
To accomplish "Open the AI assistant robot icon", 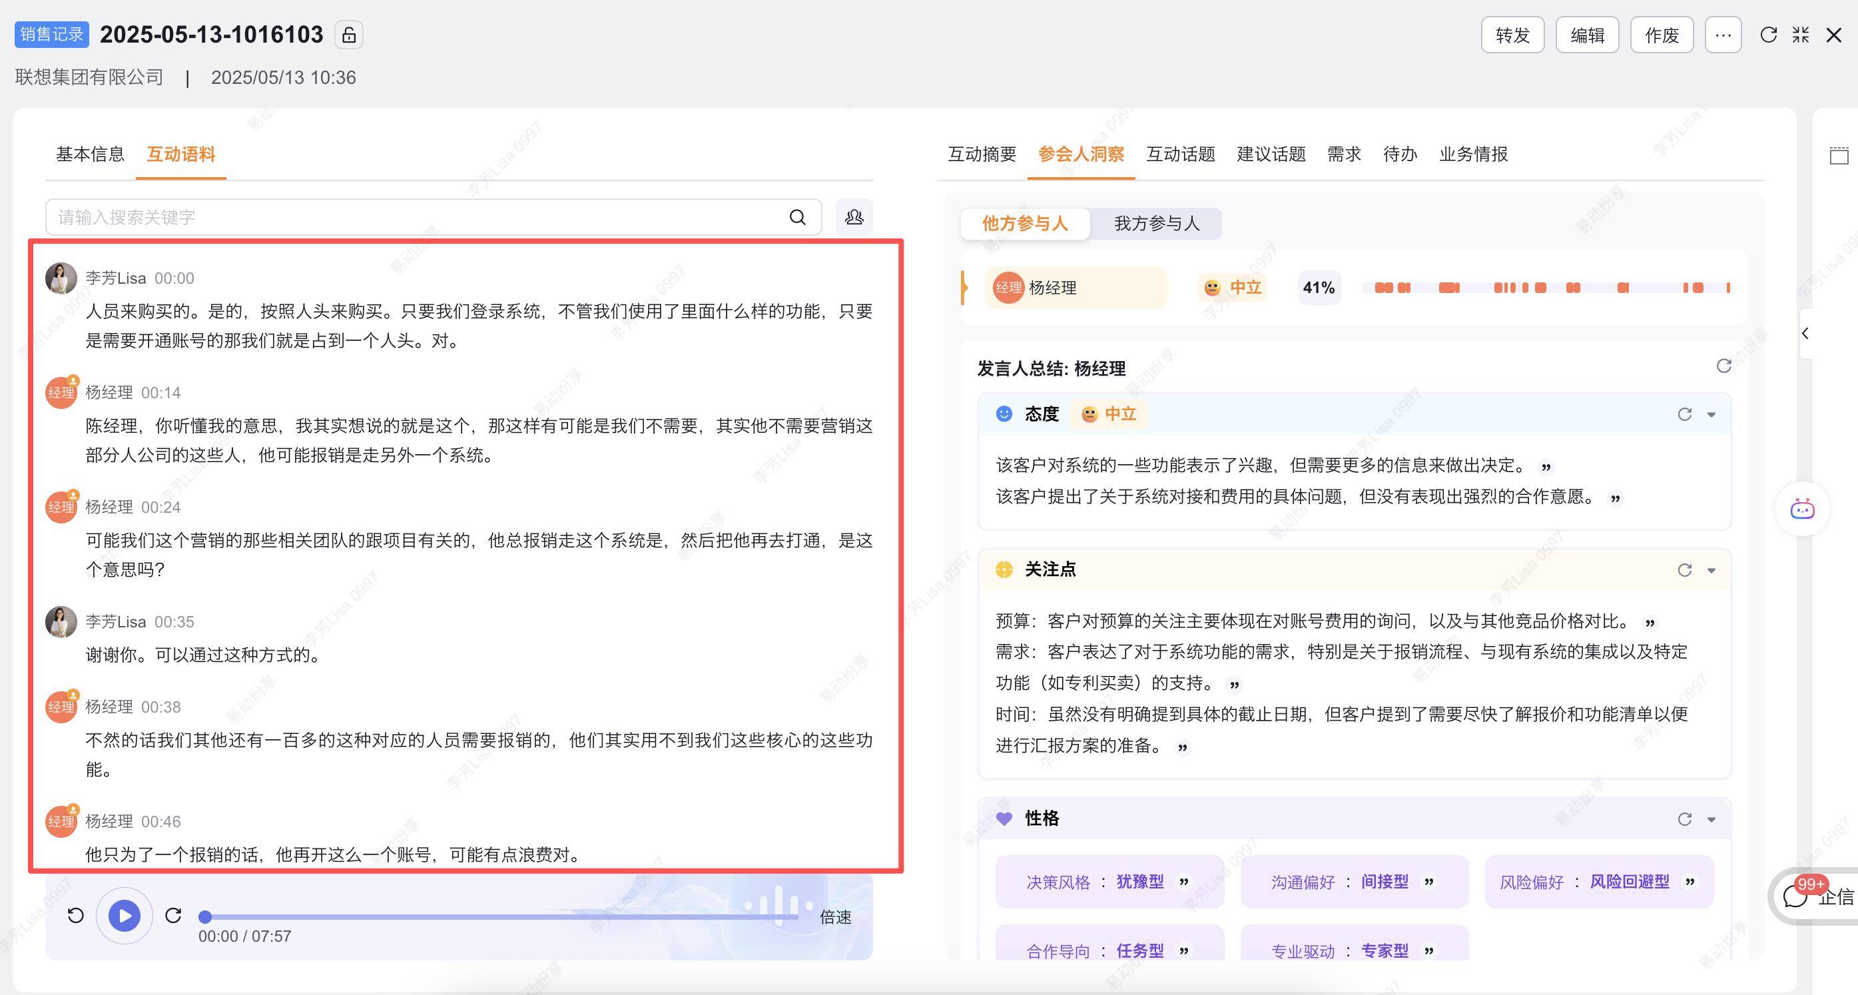I will (1802, 509).
